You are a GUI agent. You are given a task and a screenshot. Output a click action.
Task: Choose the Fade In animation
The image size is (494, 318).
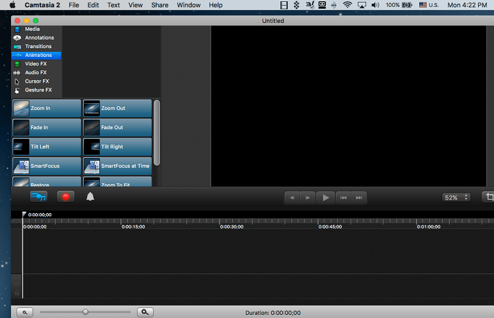(x=47, y=128)
